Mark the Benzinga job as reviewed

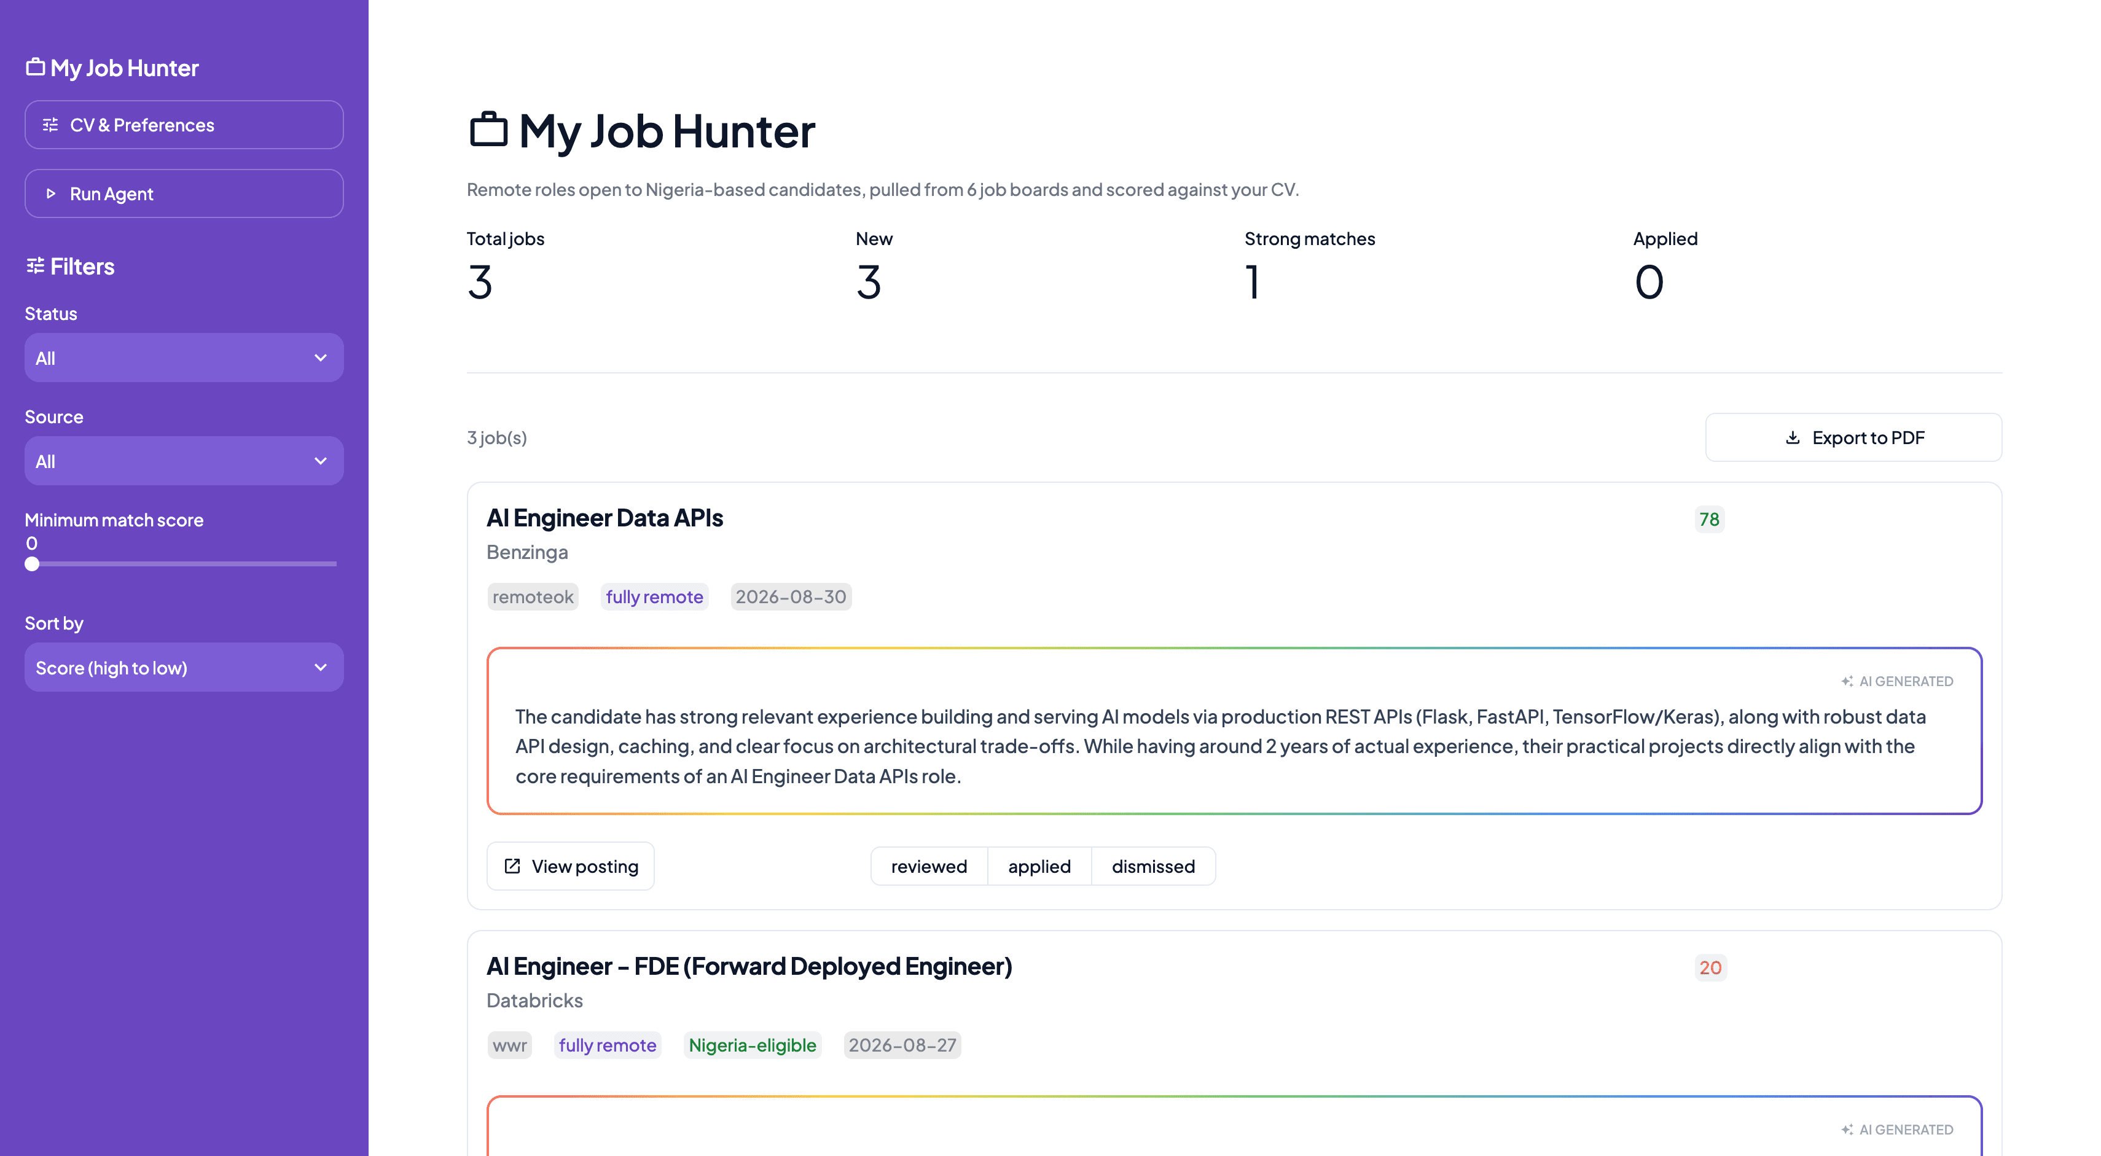[x=929, y=866]
